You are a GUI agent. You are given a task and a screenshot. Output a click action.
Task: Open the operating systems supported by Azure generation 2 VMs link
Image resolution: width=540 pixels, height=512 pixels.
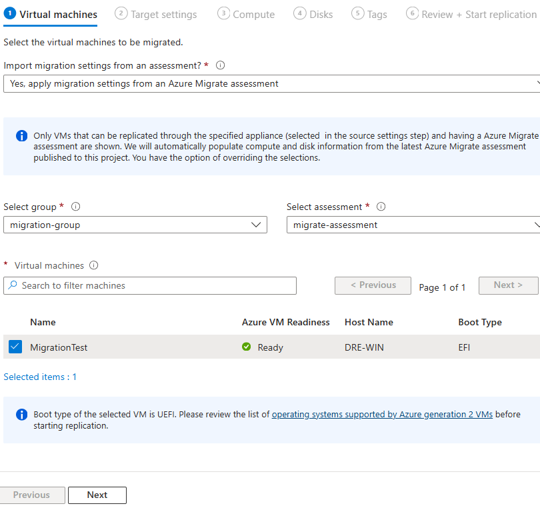tap(382, 415)
